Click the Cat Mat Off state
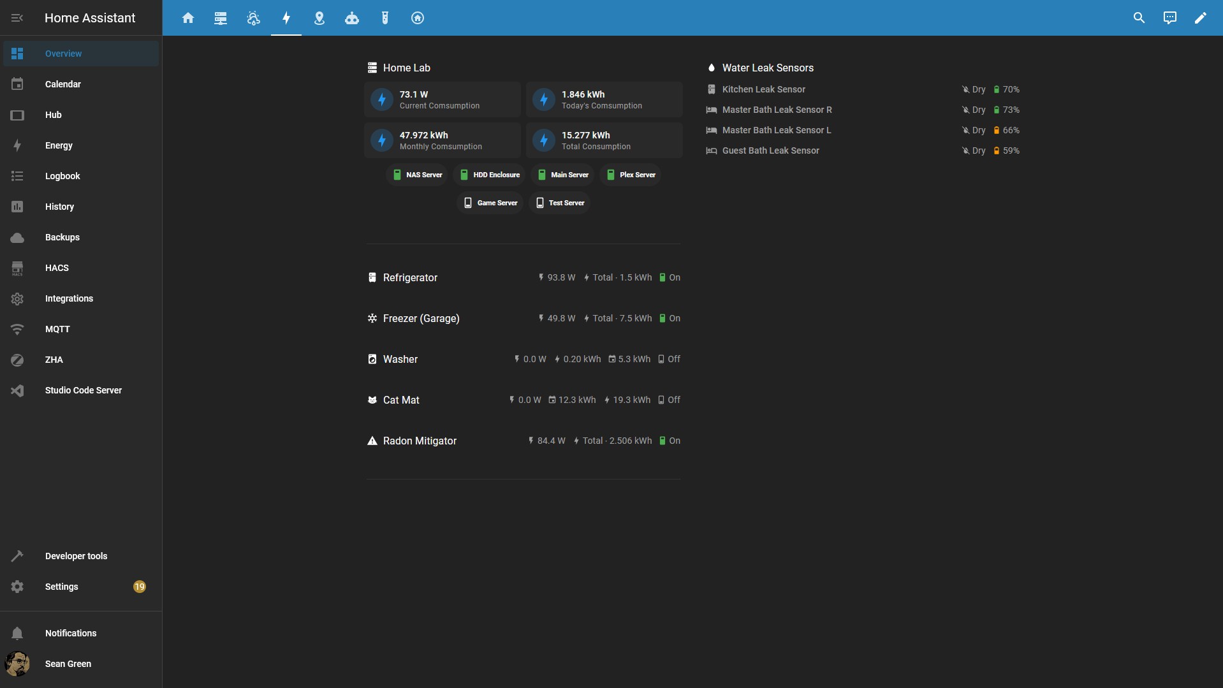The width and height of the screenshot is (1223, 688). click(669, 400)
